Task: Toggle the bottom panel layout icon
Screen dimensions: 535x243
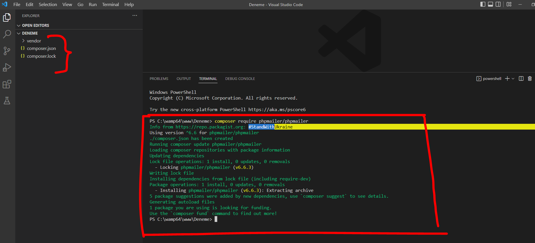Action: point(491,4)
